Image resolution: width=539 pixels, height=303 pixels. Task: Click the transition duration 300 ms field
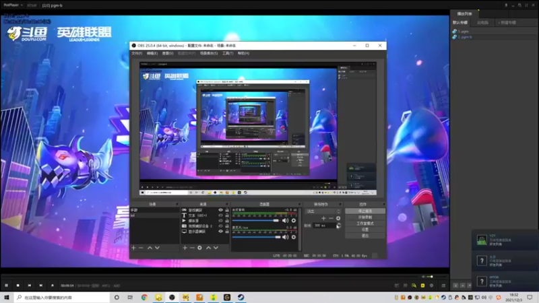pyautogui.click(x=325, y=226)
